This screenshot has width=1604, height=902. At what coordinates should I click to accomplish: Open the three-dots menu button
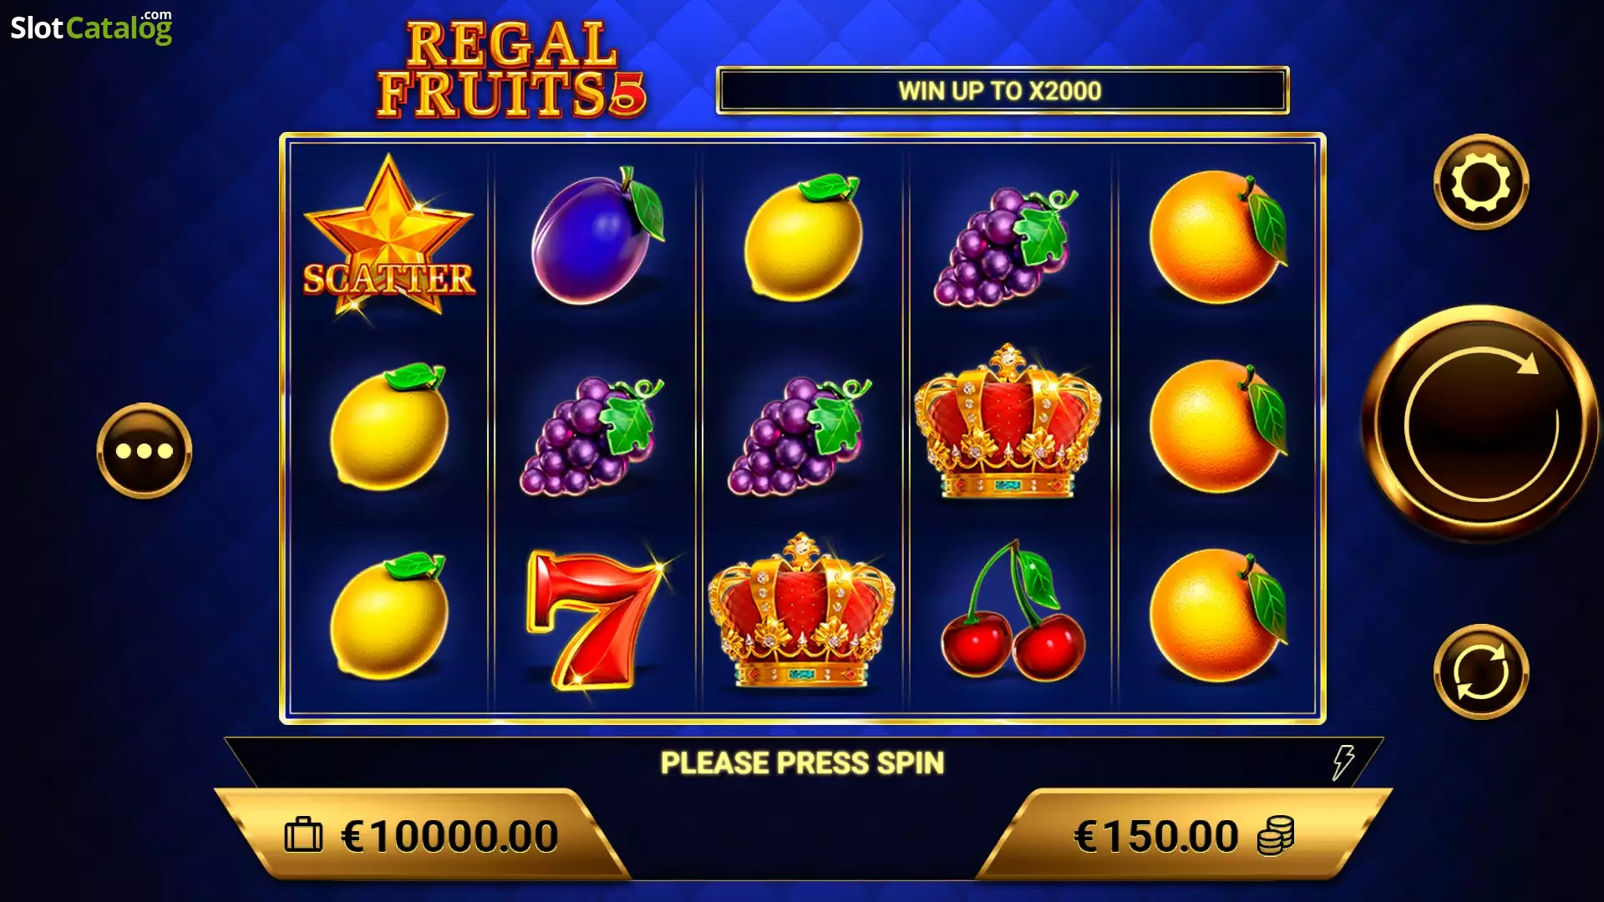pos(145,451)
